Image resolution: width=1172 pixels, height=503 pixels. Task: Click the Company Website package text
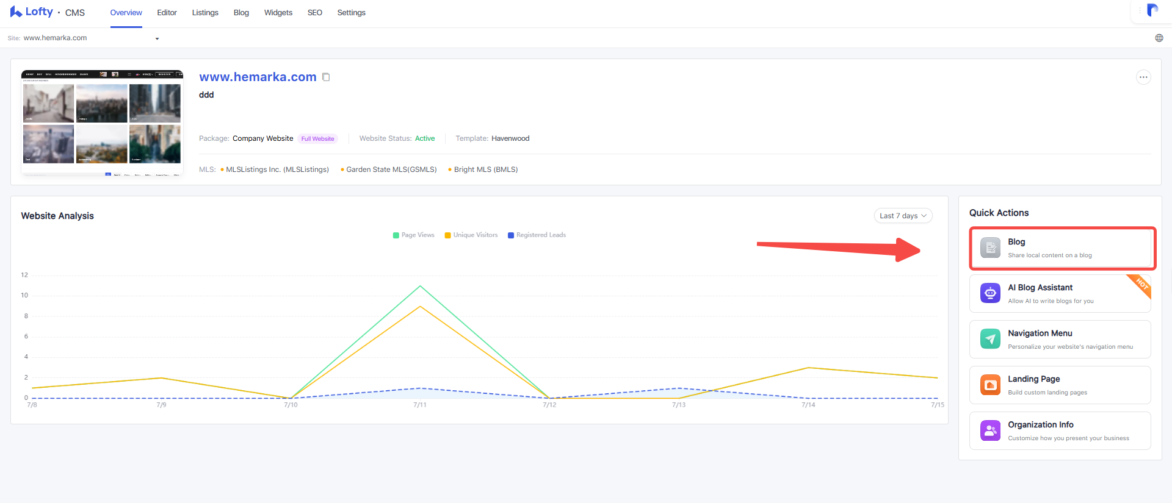point(262,138)
